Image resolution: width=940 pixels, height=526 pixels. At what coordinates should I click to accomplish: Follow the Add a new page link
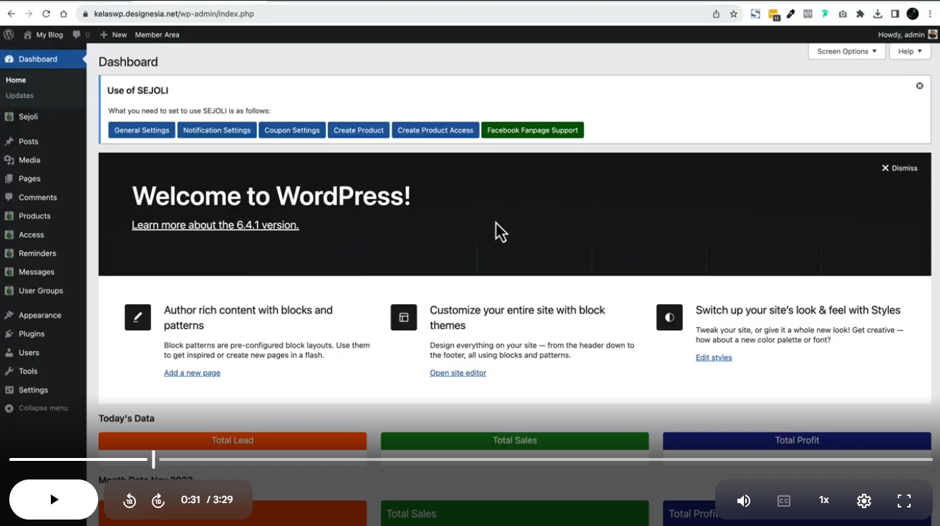[x=192, y=373]
